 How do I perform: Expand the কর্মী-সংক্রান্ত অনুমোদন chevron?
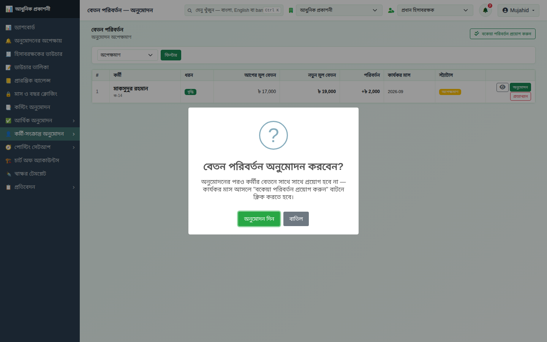click(74, 134)
